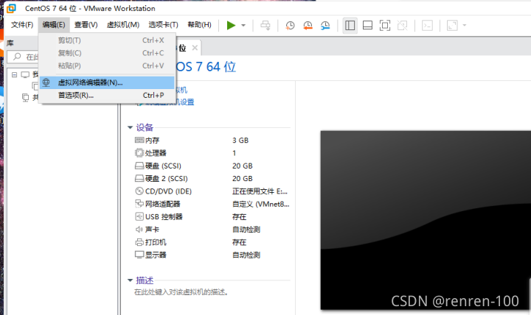Click the 网络适配器 device row
531x315 pixels.
tap(212, 204)
